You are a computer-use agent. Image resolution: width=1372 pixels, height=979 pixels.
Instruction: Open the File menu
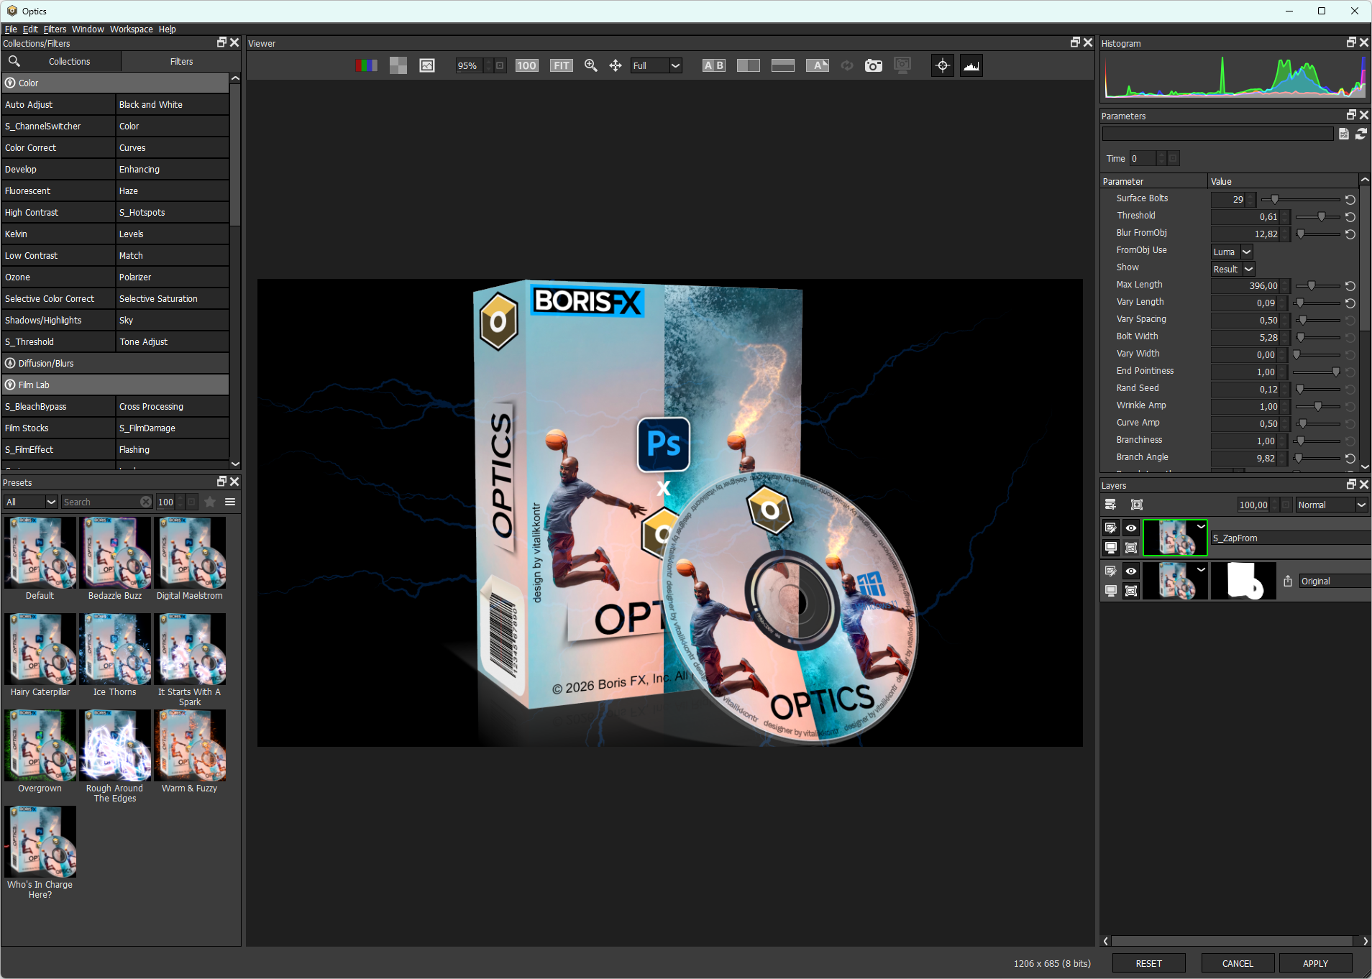(x=11, y=29)
